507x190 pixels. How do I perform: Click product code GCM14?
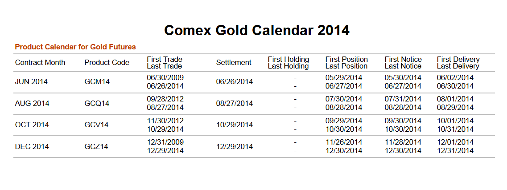97,82
